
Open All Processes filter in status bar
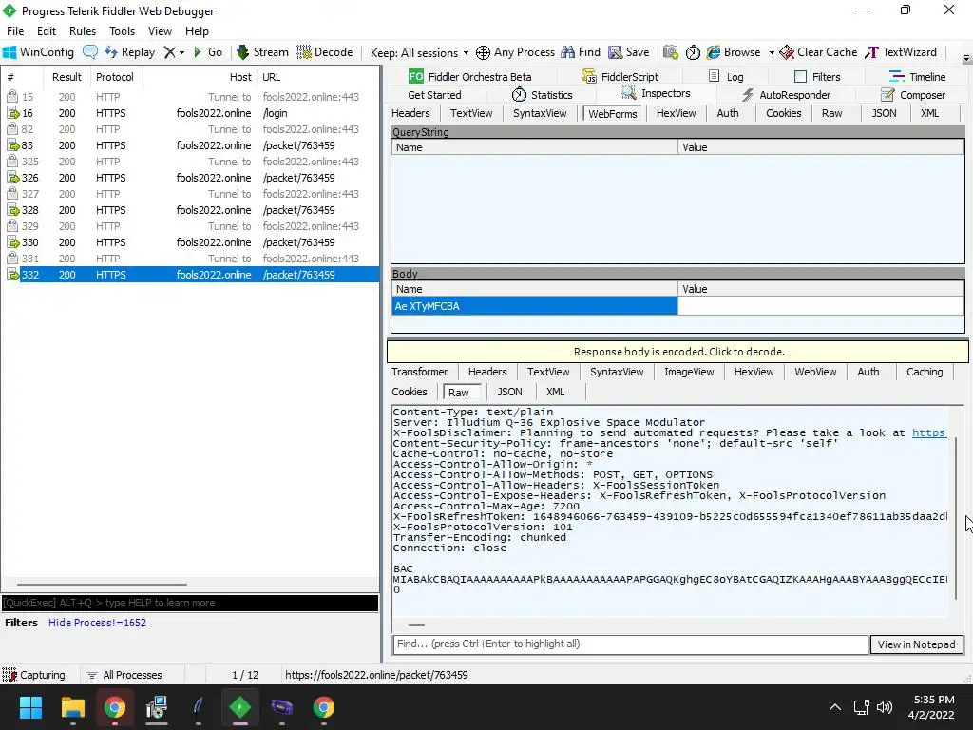tap(124, 675)
